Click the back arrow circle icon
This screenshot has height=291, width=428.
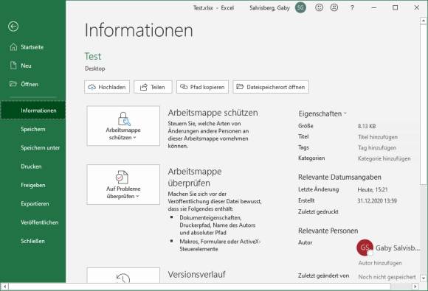pyautogui.click(x=13, y=27)
